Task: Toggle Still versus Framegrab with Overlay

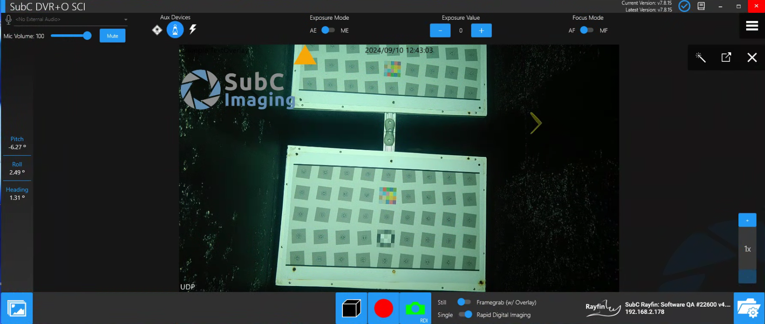Action: [464, 302]
